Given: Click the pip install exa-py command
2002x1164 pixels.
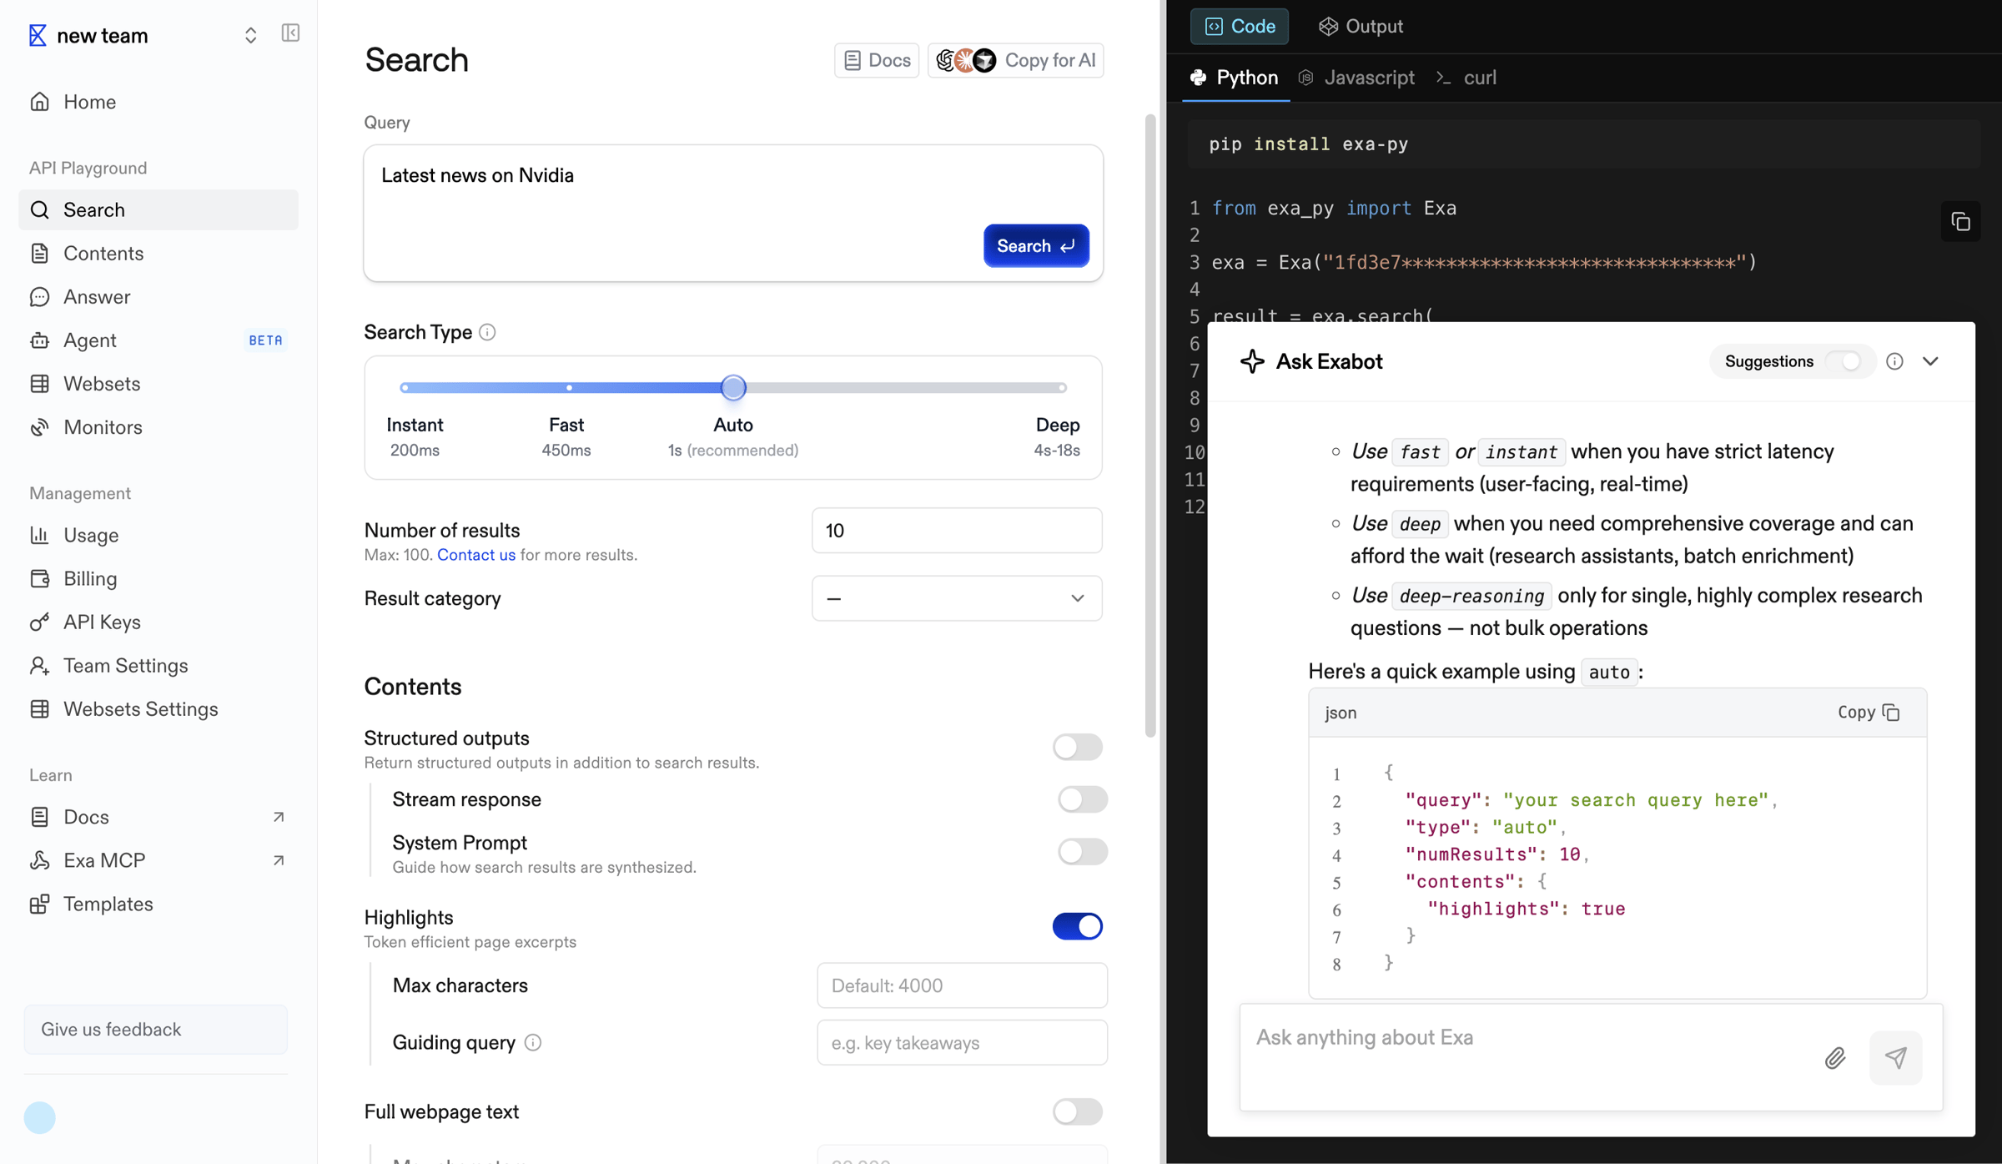Looking at the screenshot, I should tap(1308, 144).
